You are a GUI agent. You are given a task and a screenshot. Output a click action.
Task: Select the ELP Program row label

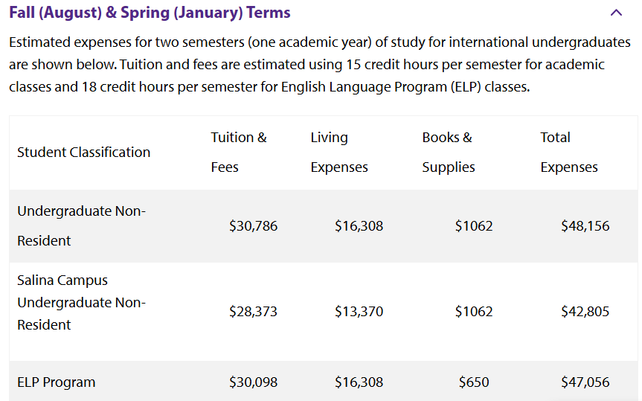click(57, 382)
